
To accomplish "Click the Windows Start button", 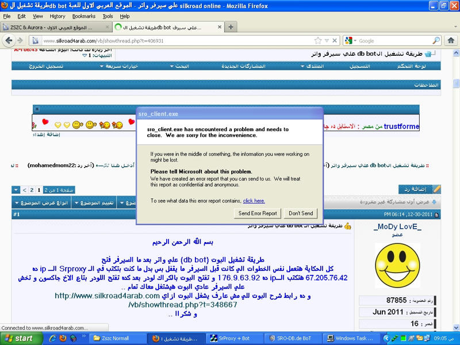I will pyautogui.click(x=21, y=339).
